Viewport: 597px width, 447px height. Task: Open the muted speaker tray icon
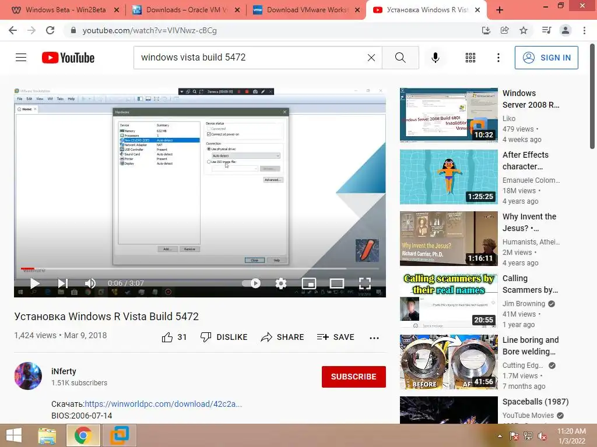(x=542, y=436)
